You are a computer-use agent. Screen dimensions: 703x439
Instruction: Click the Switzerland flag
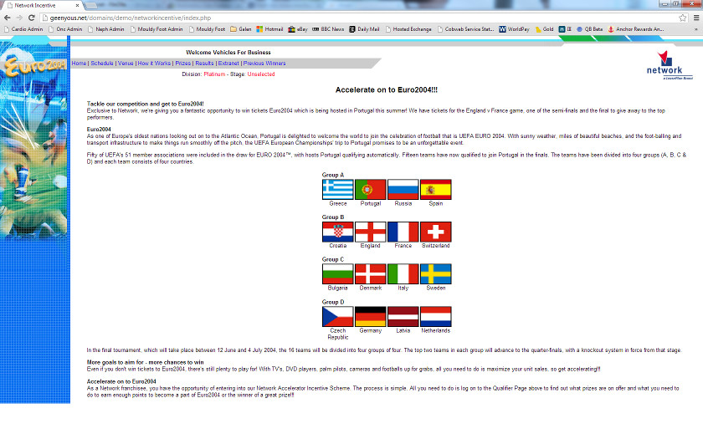pos(436,232)
